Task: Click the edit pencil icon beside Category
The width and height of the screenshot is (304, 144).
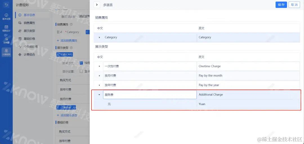Action: click(x=61, y=32)
